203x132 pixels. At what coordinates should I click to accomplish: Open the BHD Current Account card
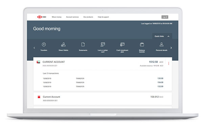pos(103,99)
